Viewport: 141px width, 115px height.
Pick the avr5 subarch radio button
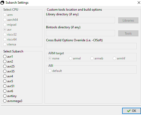tap(8, 81)
